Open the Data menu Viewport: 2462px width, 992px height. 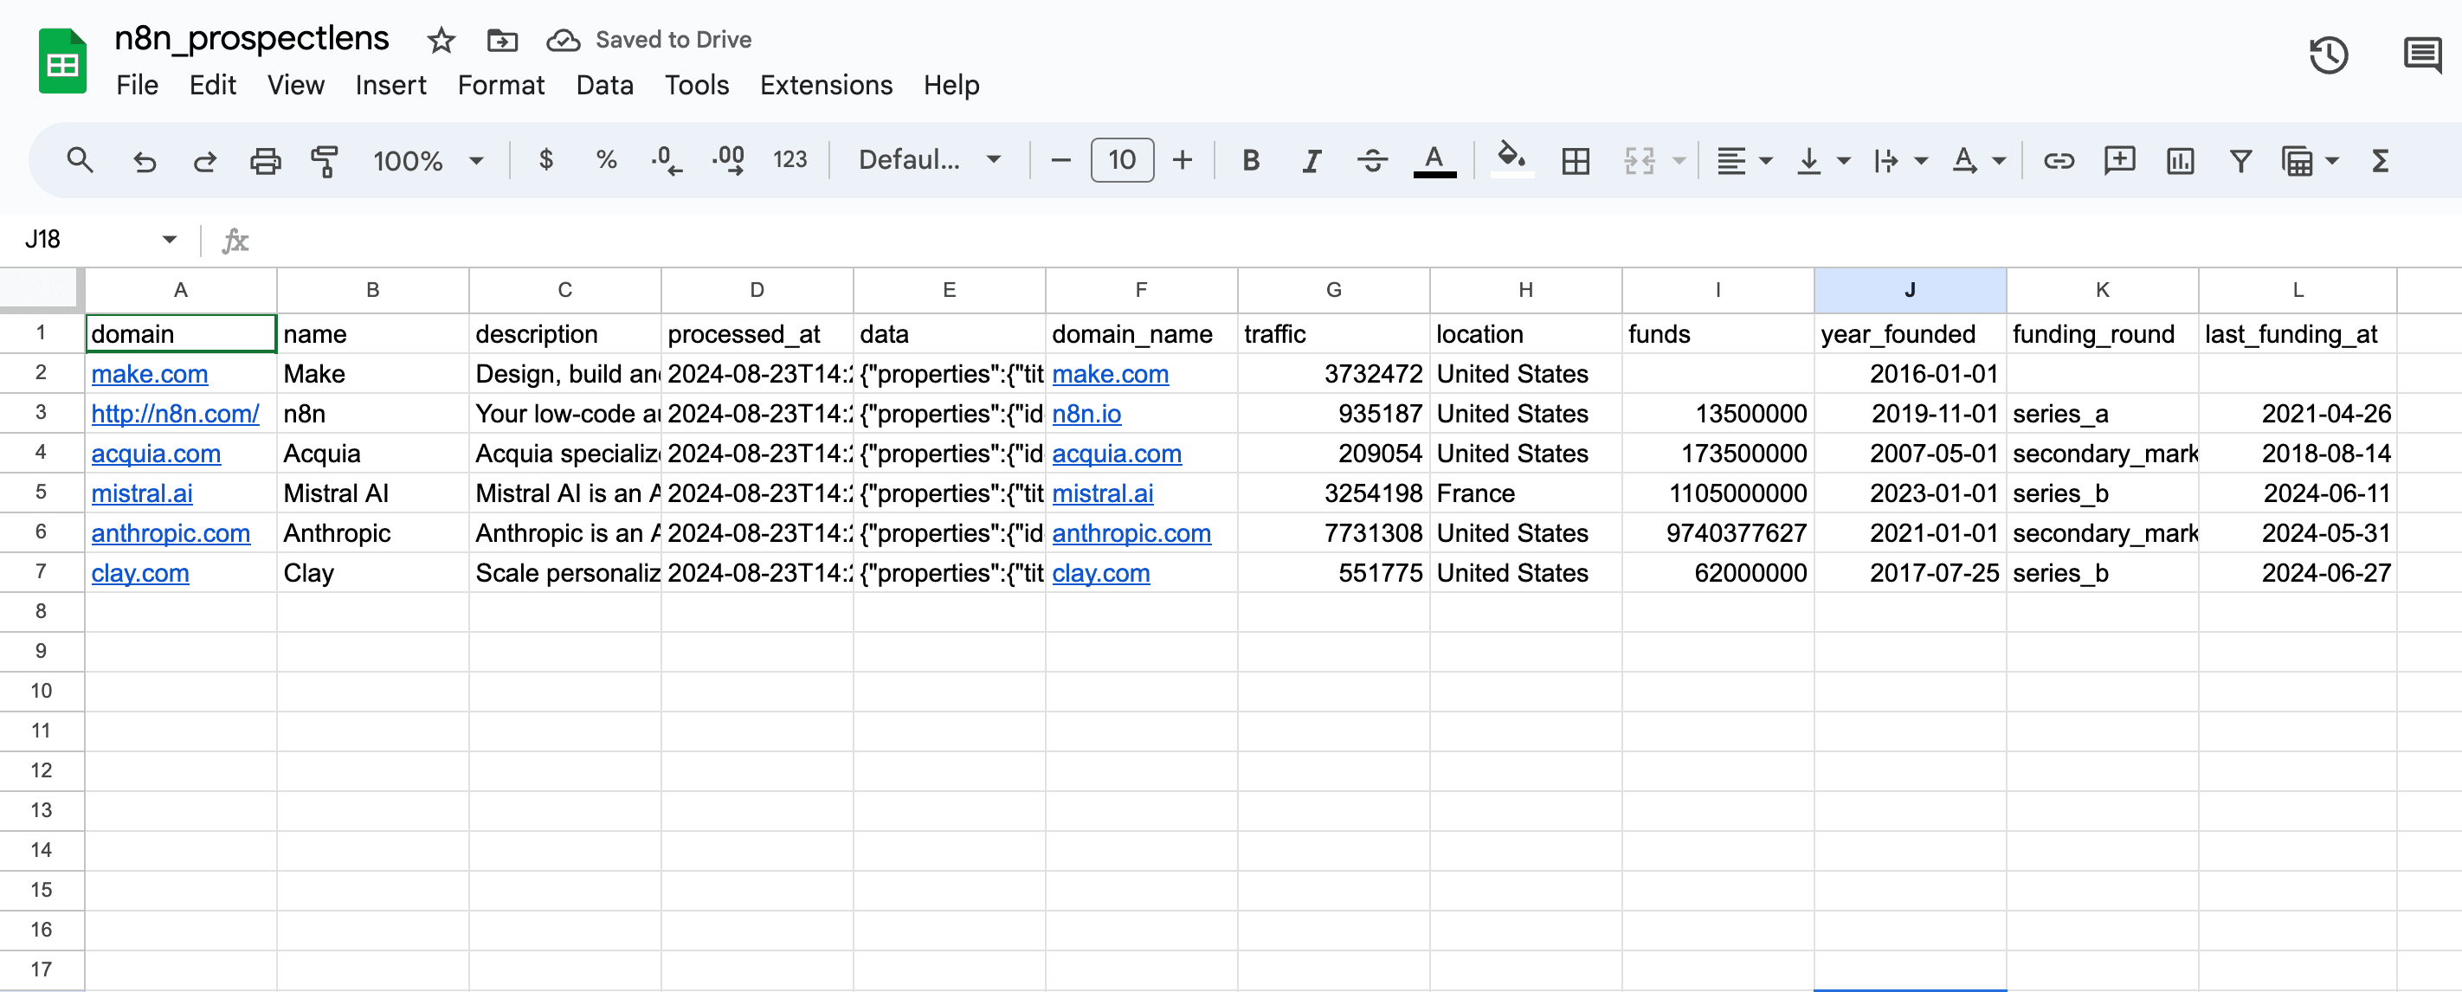604,85
